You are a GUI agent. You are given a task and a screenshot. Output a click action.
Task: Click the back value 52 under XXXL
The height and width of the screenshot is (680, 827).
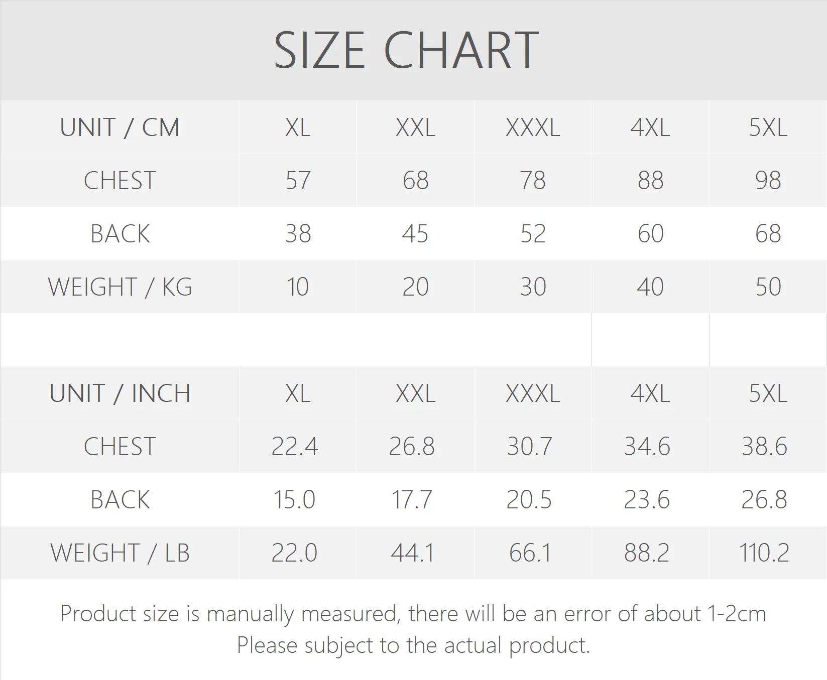(x=532, y=234)
